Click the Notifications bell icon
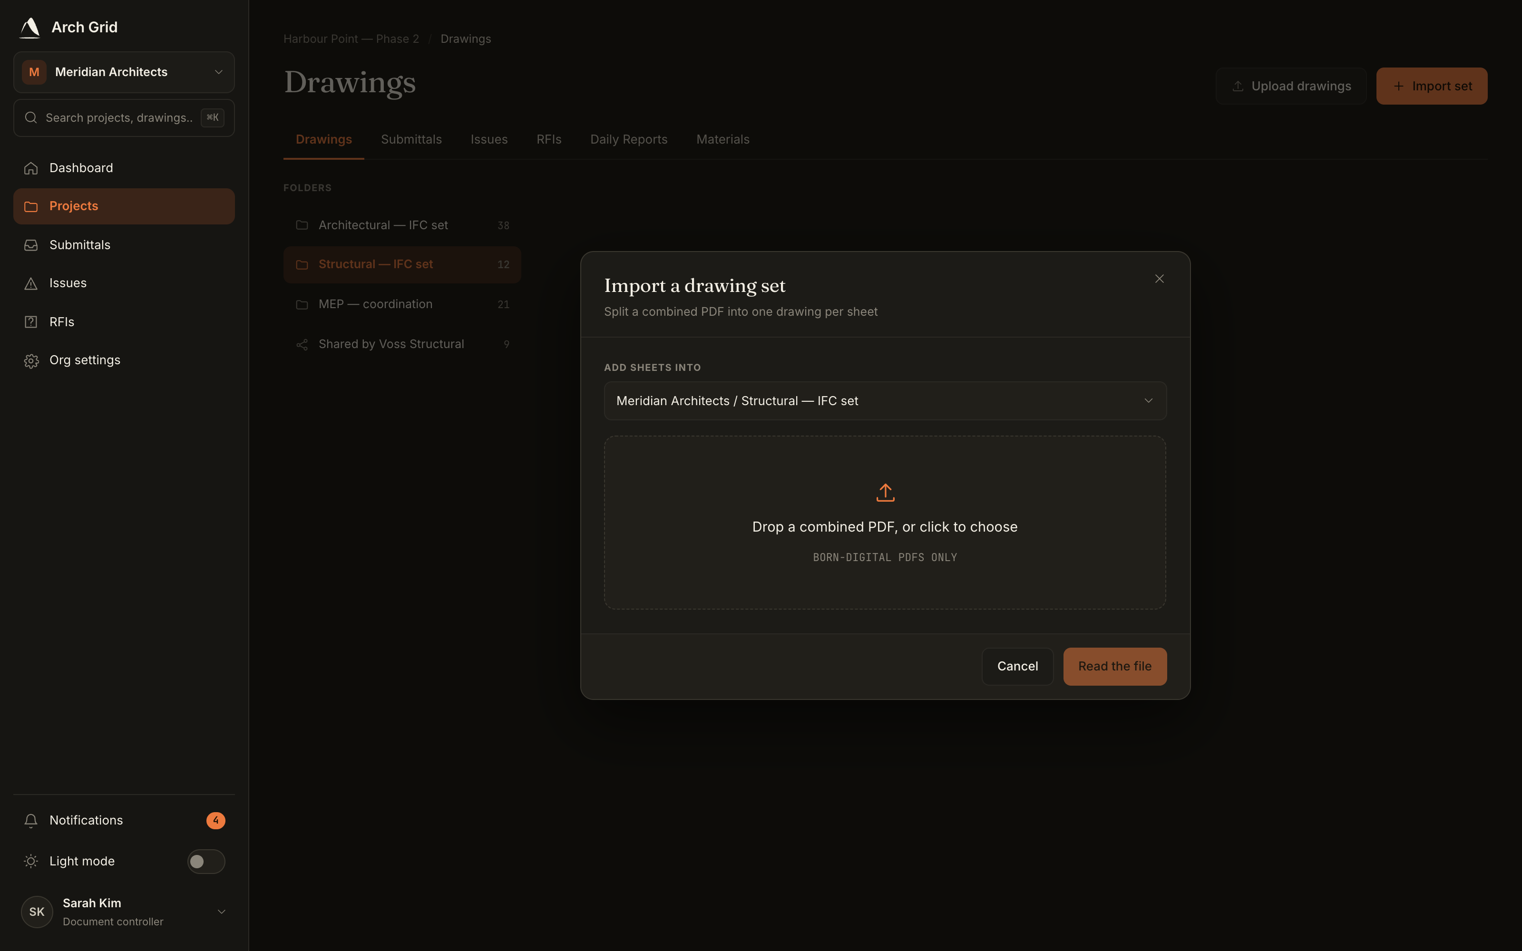The image size is (1522, 951). pyautogui.click(x=31, y=820)
